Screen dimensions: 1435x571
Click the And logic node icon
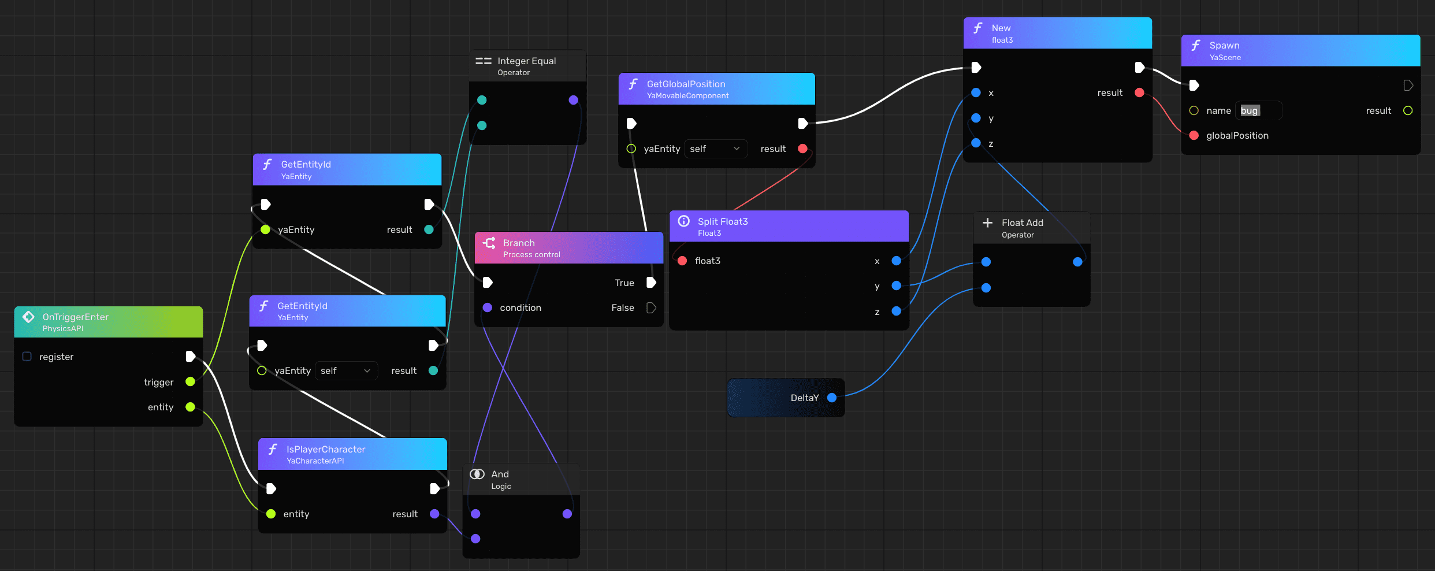pyautogui.click(x=477, y=474)
